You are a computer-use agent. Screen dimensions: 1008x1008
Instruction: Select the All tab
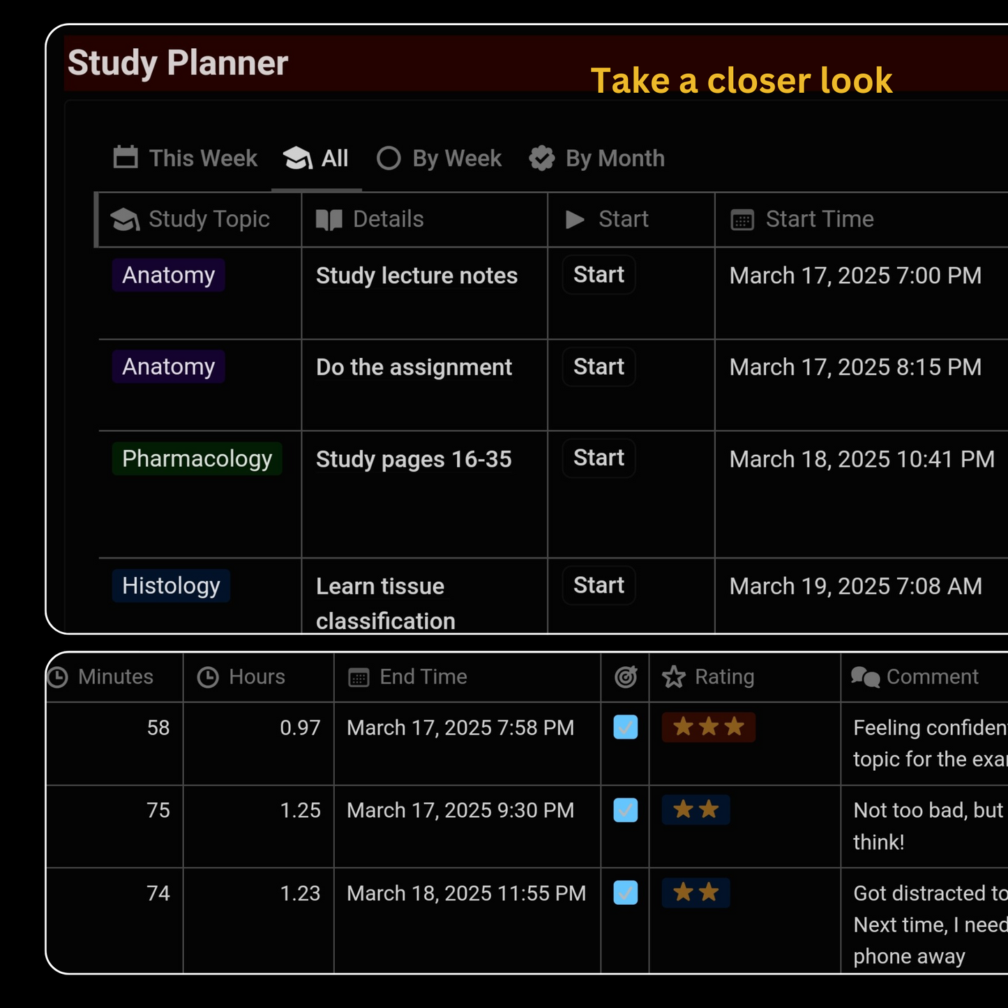317,158
